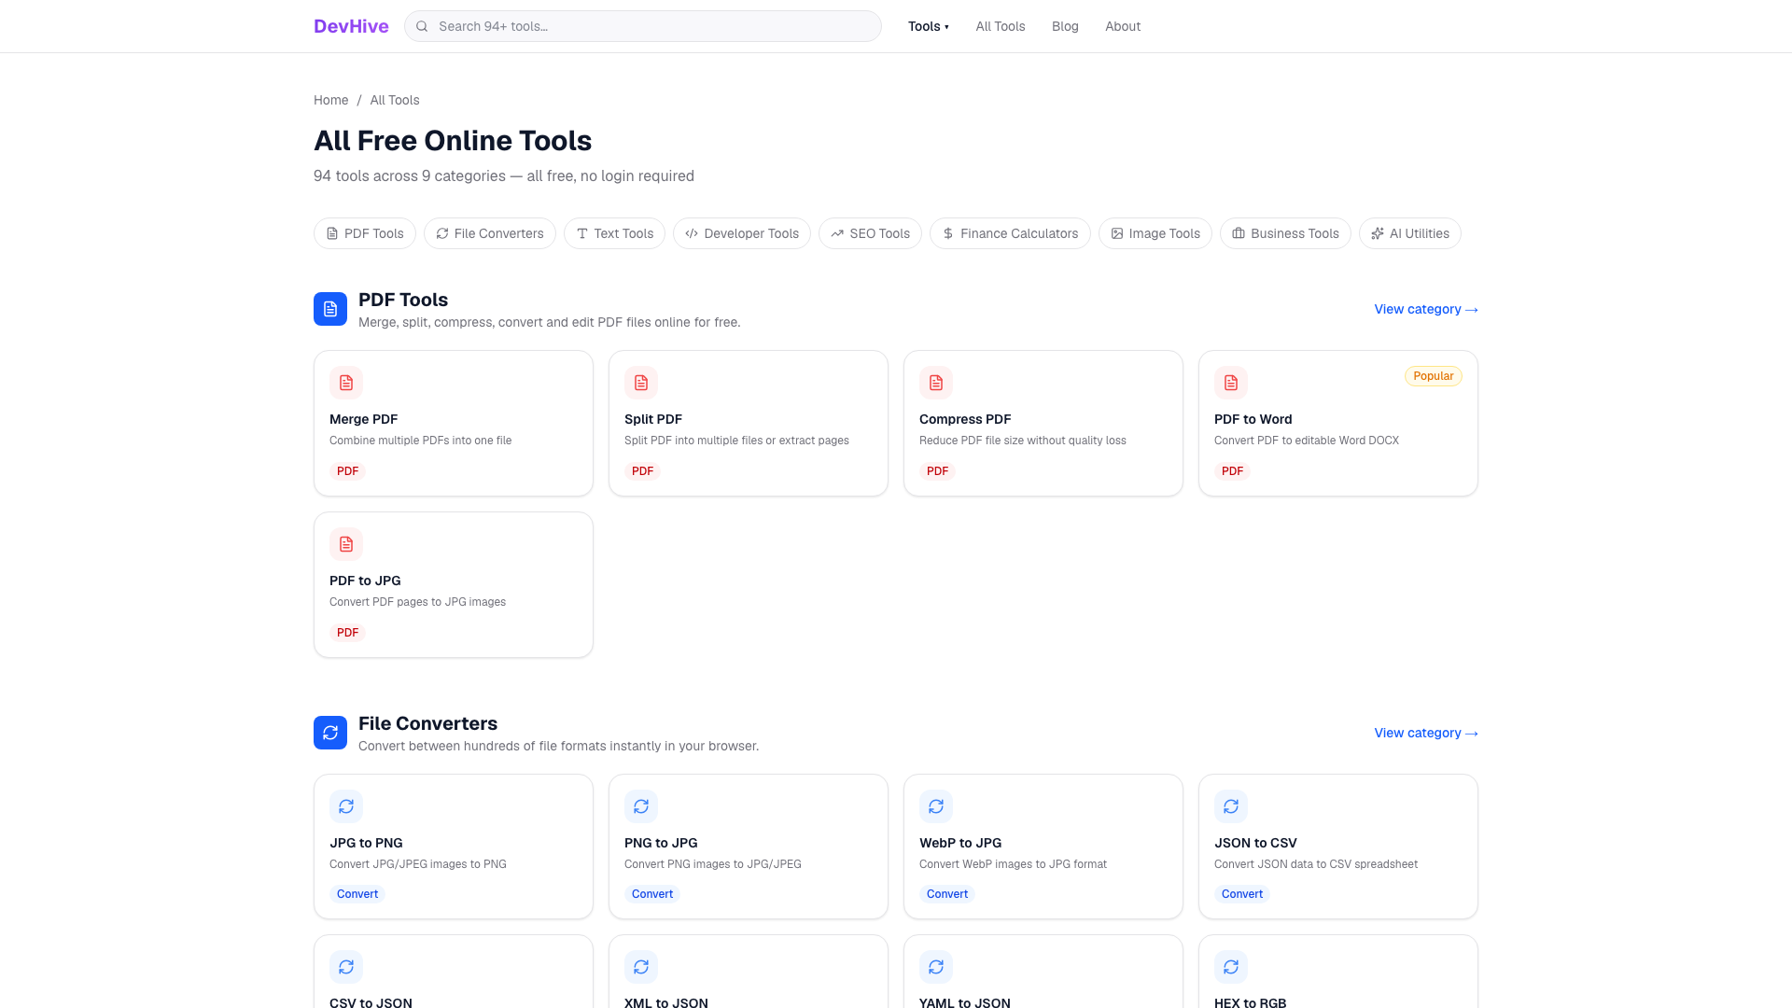
Task: Open the About page
Action: [1123, 26]
